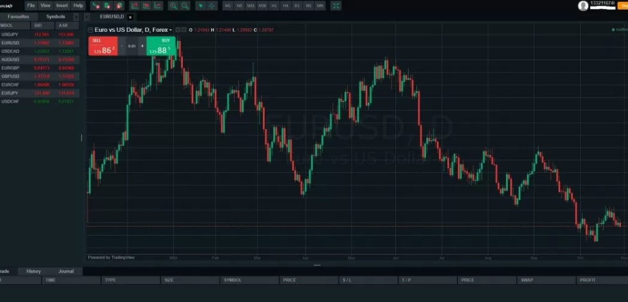Click the PROFIT column header
This screenshot has height=302, width=628.
pyautogui.click(x=602, y=280)
